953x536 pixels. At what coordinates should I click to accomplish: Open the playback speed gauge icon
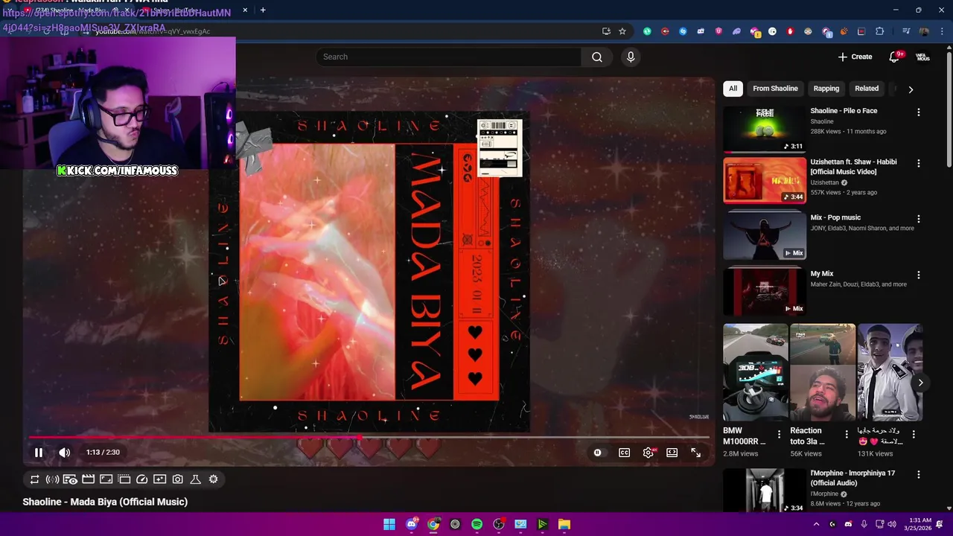coord(141,479)
